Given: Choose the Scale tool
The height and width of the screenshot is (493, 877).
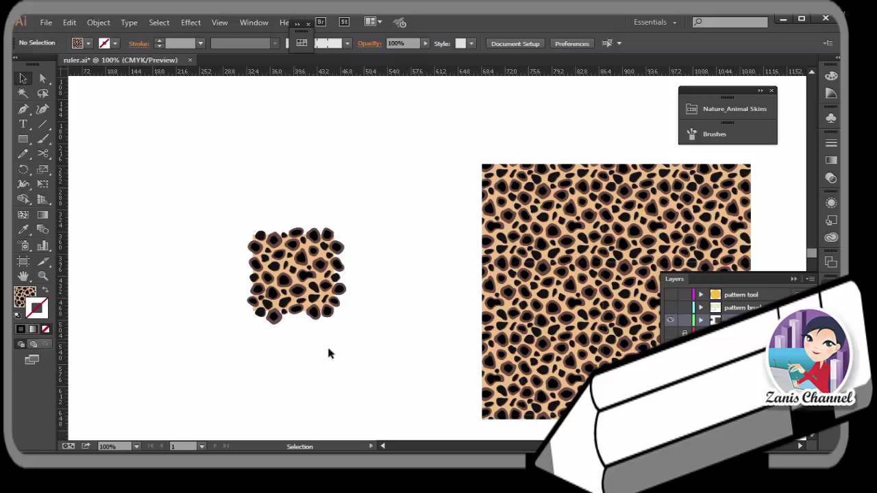Looking at the screenshot, I should tap(42, 169).
